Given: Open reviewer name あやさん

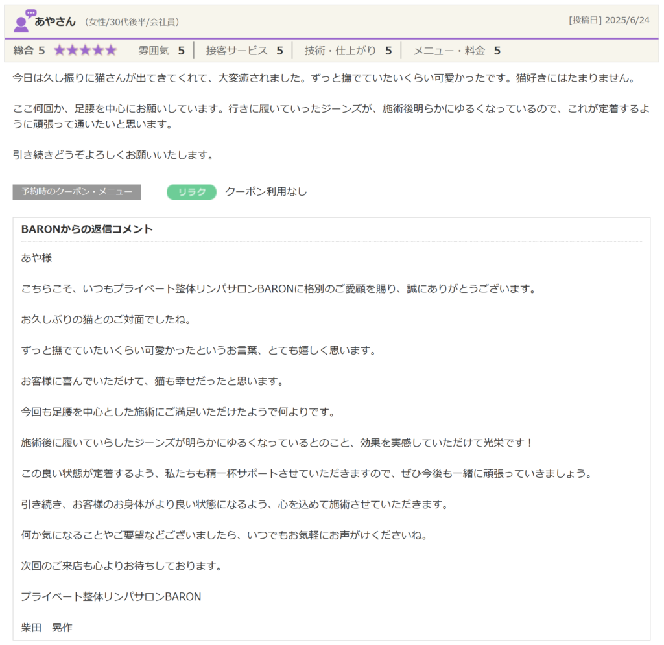Looking at the screenshot, I should point(55,21).
